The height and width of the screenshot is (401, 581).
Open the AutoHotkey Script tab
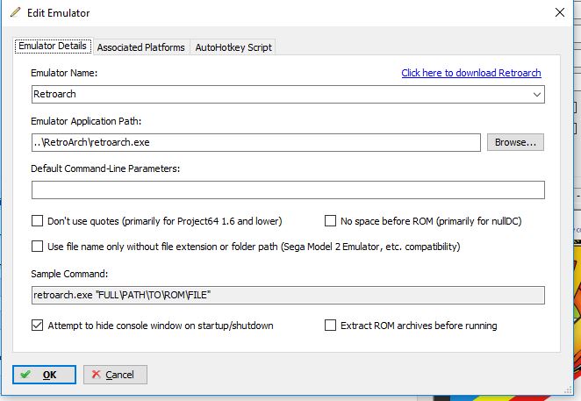233,47
